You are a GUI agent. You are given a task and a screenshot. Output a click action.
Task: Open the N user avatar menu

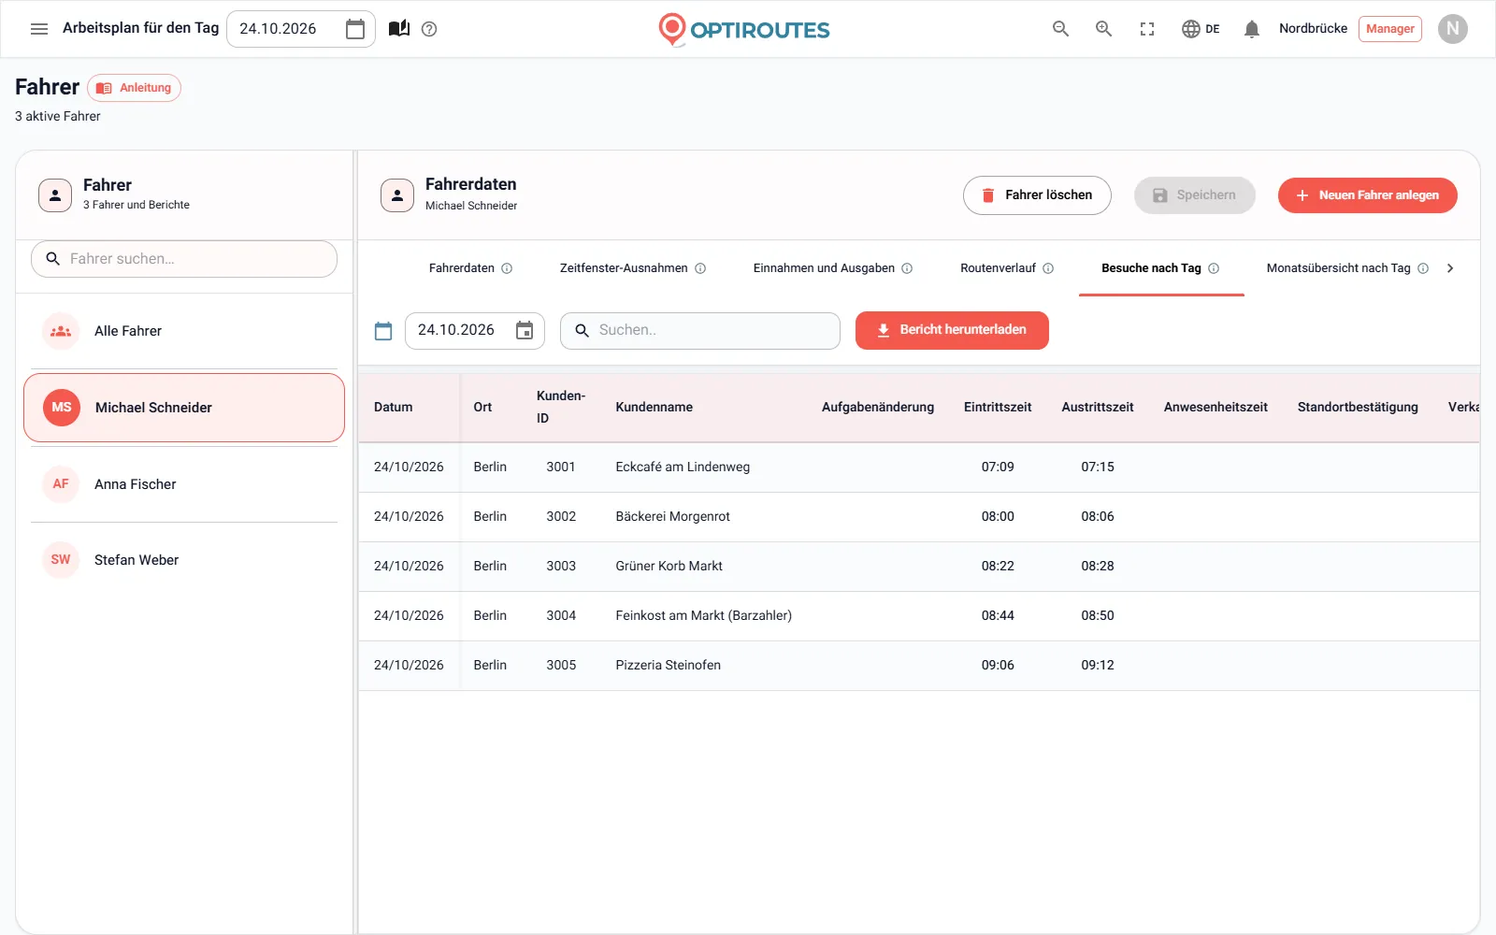[x=1453, y=29]
